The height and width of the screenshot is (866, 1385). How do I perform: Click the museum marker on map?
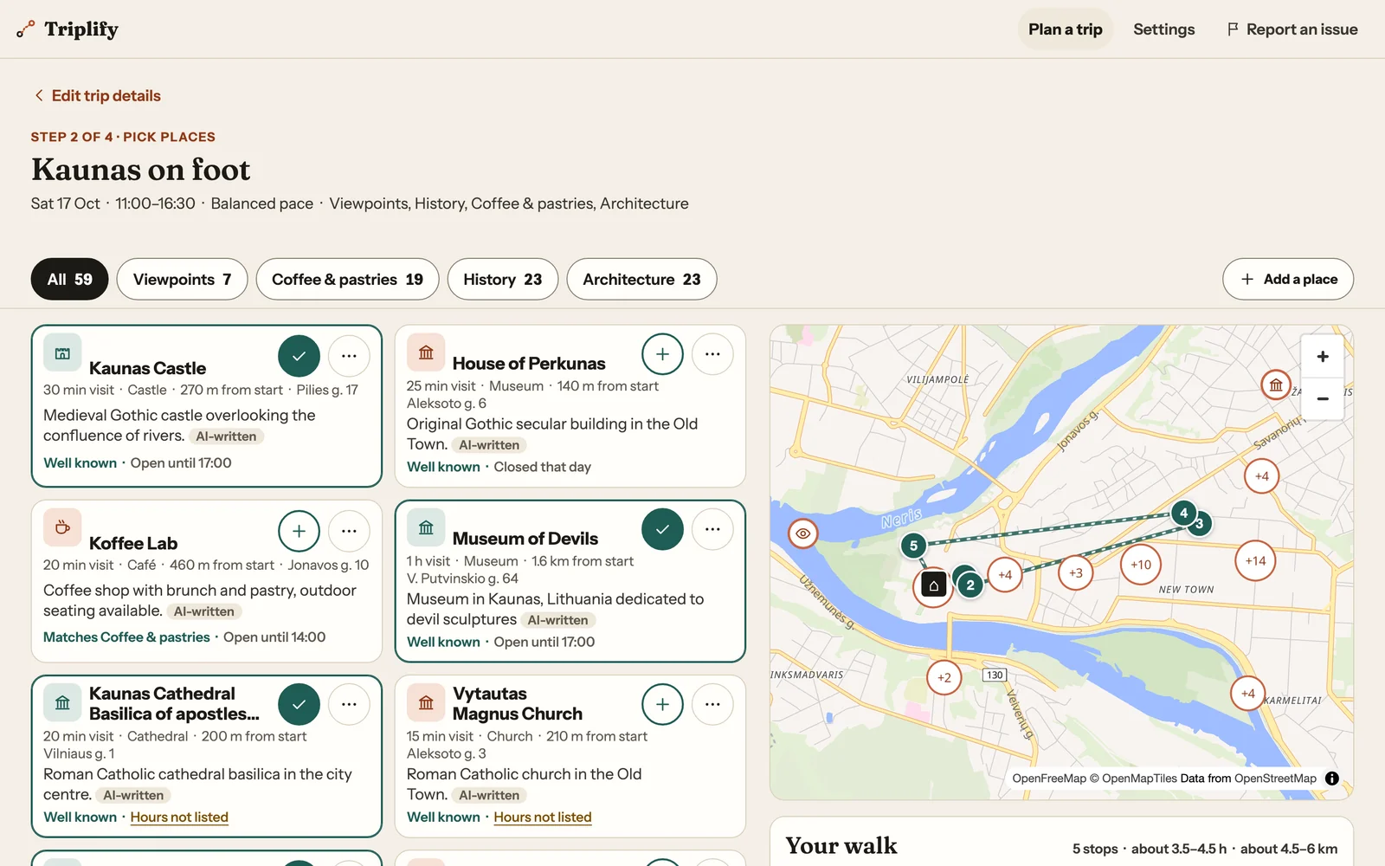click(1276, 385)
